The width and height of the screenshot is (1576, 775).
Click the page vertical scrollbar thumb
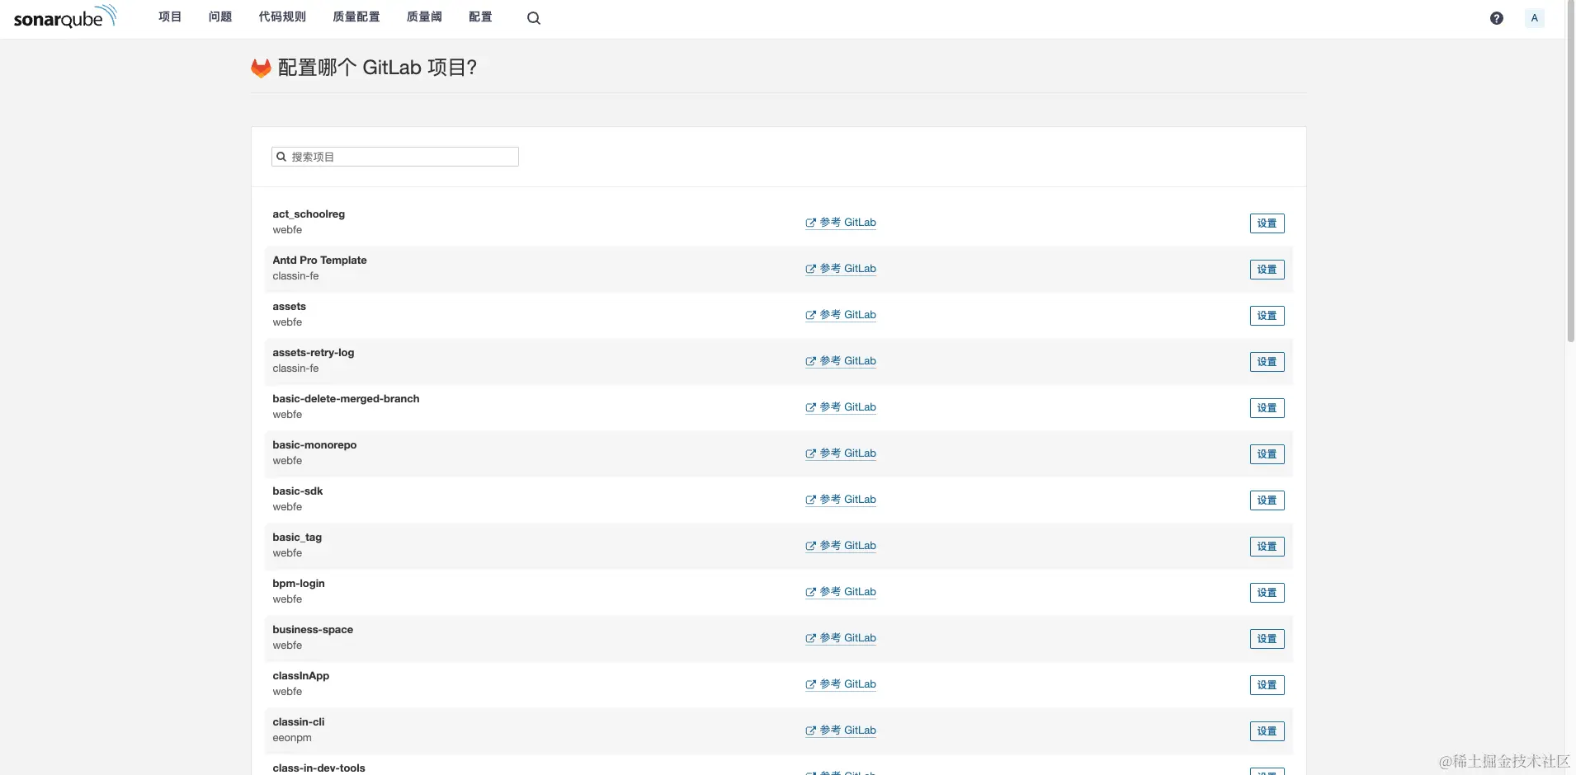1571,171
